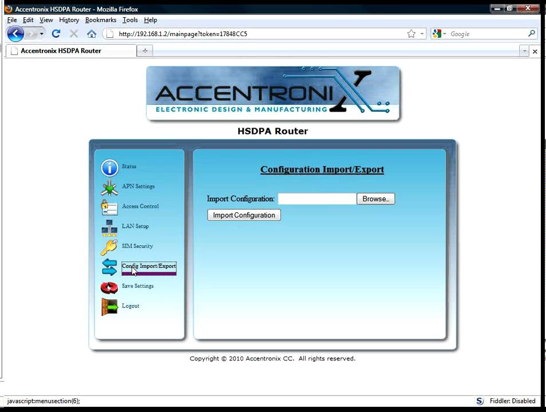Click the import configuration file path field
546x412 pixels.
click(x=317, y=199)
